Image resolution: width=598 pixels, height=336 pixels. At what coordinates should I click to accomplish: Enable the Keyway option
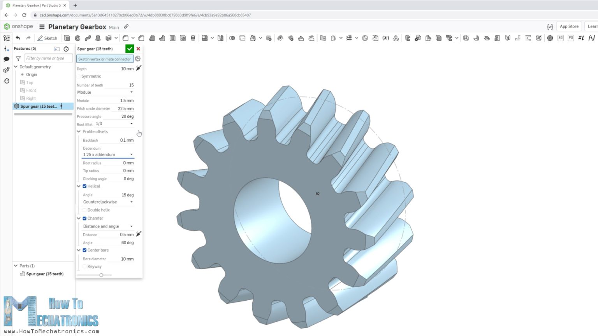click(84, 266)
